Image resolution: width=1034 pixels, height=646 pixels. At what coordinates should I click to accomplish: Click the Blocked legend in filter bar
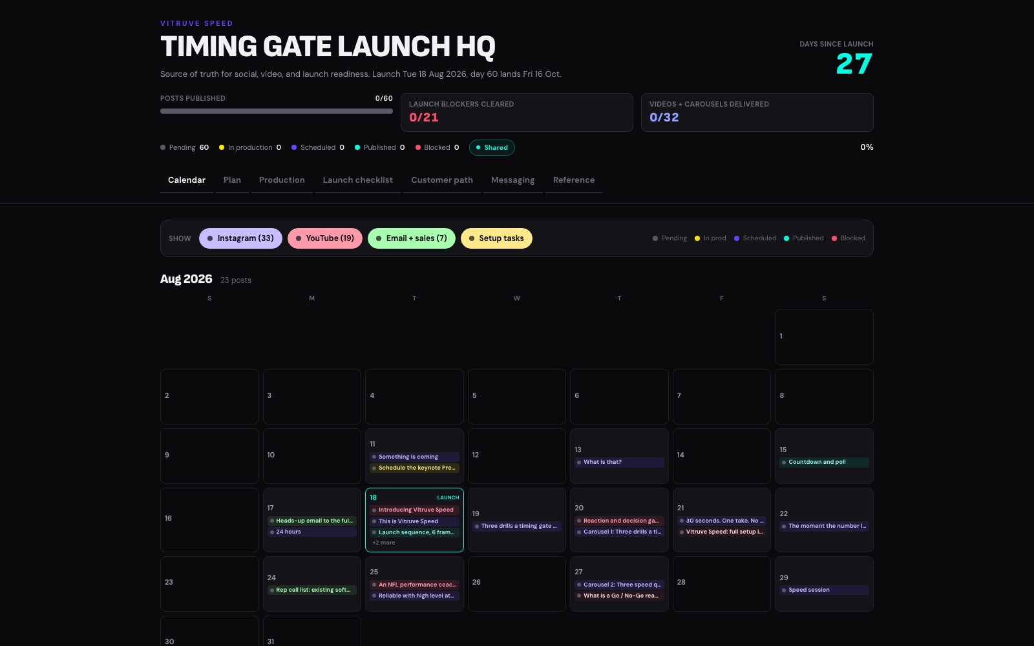[849, 238]
